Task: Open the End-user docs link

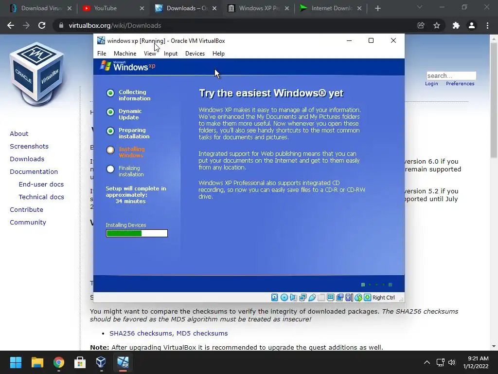Action: coord(41,185)
